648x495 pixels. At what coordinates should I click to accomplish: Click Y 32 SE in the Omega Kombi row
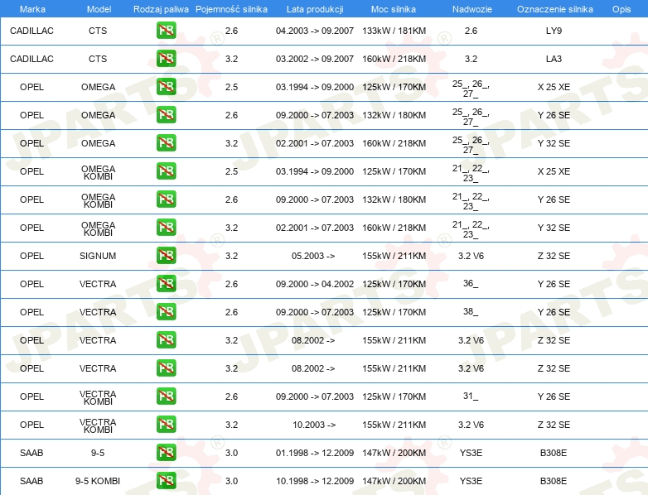pos(554,227)
